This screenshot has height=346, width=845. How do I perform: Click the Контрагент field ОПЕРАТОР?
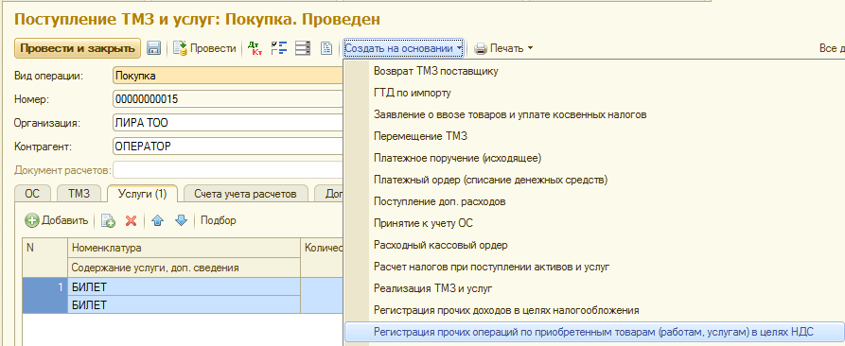228,147
